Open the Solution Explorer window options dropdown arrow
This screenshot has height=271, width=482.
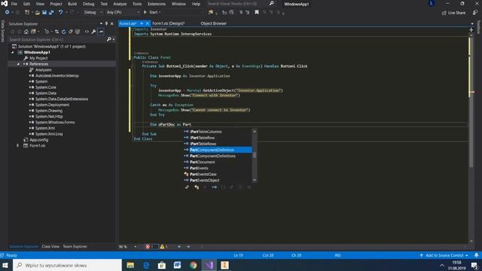[101, 23]
